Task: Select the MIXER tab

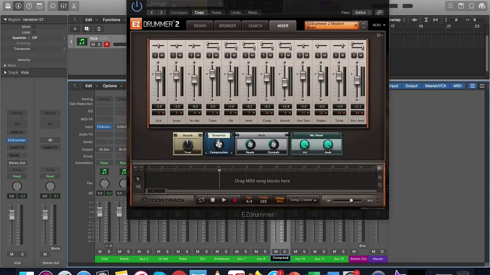Action: pyautogui.click(x=283, y=26)
